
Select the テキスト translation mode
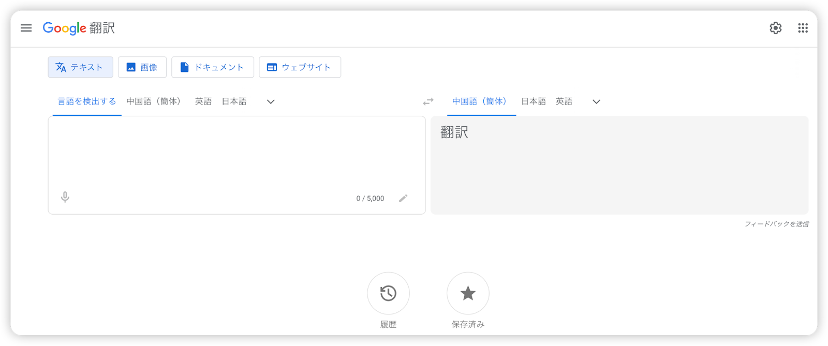click(81, 67)
